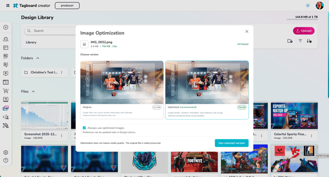Viewport: 329px width, 177px height.
Task: Open Christine's Test folder options menu
Action: (x=61, y=72)
